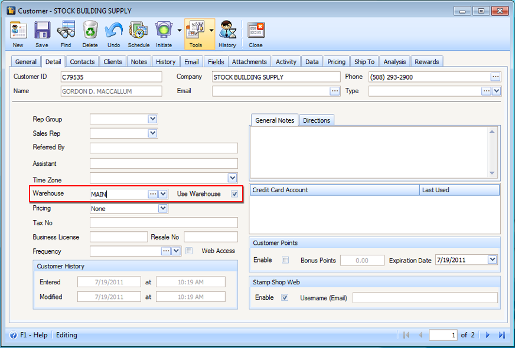Open the Fields tab
Image resolution: width=515 pixels, height=348 pixels.
[216, 62]
